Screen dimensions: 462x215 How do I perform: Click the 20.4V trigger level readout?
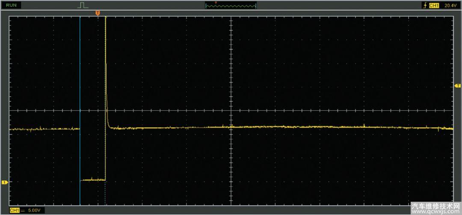450,6
